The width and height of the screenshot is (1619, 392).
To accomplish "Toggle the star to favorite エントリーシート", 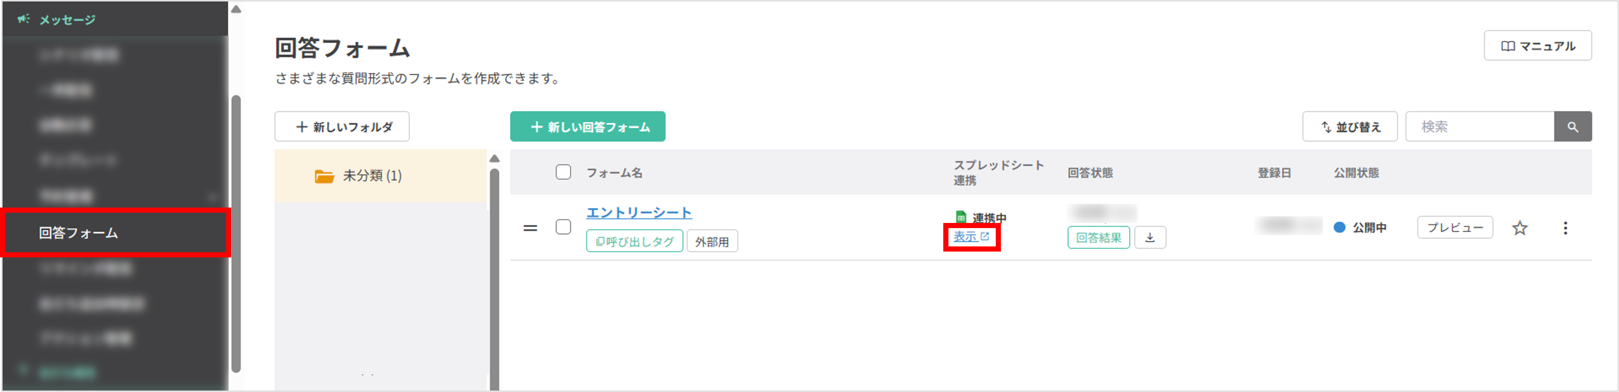I will 1519,227.
